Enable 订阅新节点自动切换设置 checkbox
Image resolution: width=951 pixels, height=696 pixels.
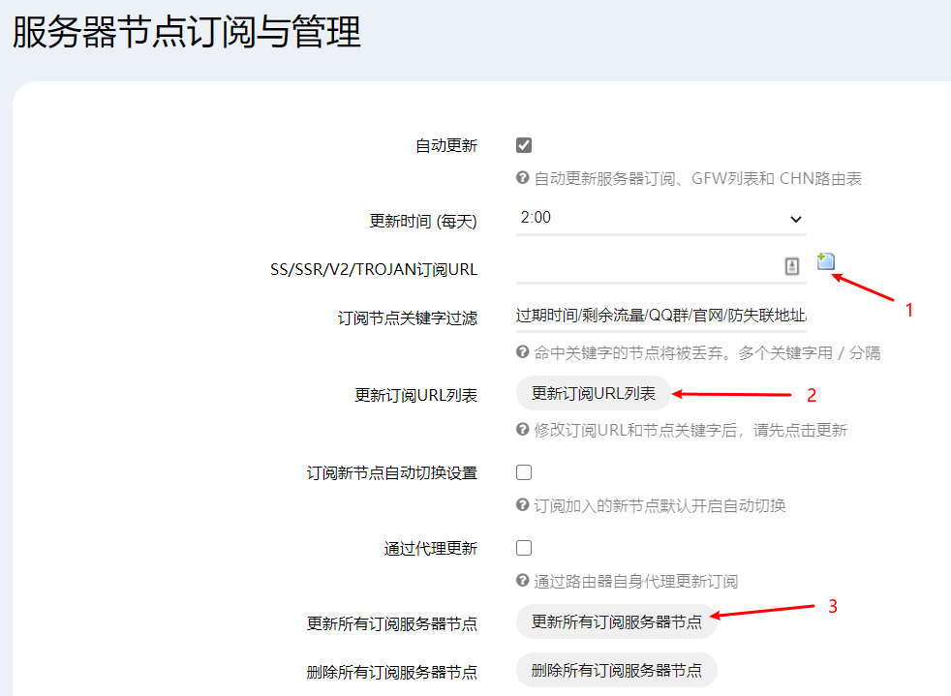pos(524,472)
